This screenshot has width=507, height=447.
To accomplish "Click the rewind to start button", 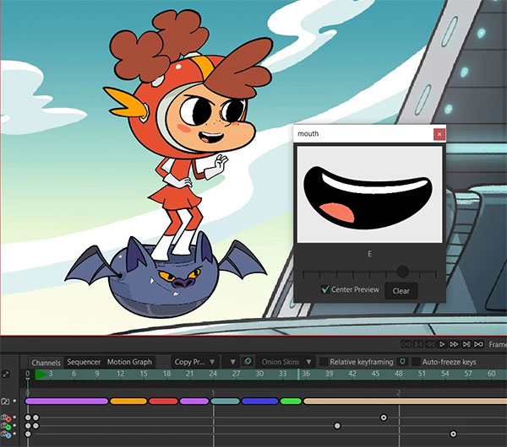I will pyautogui.click(x=406, y=344).
